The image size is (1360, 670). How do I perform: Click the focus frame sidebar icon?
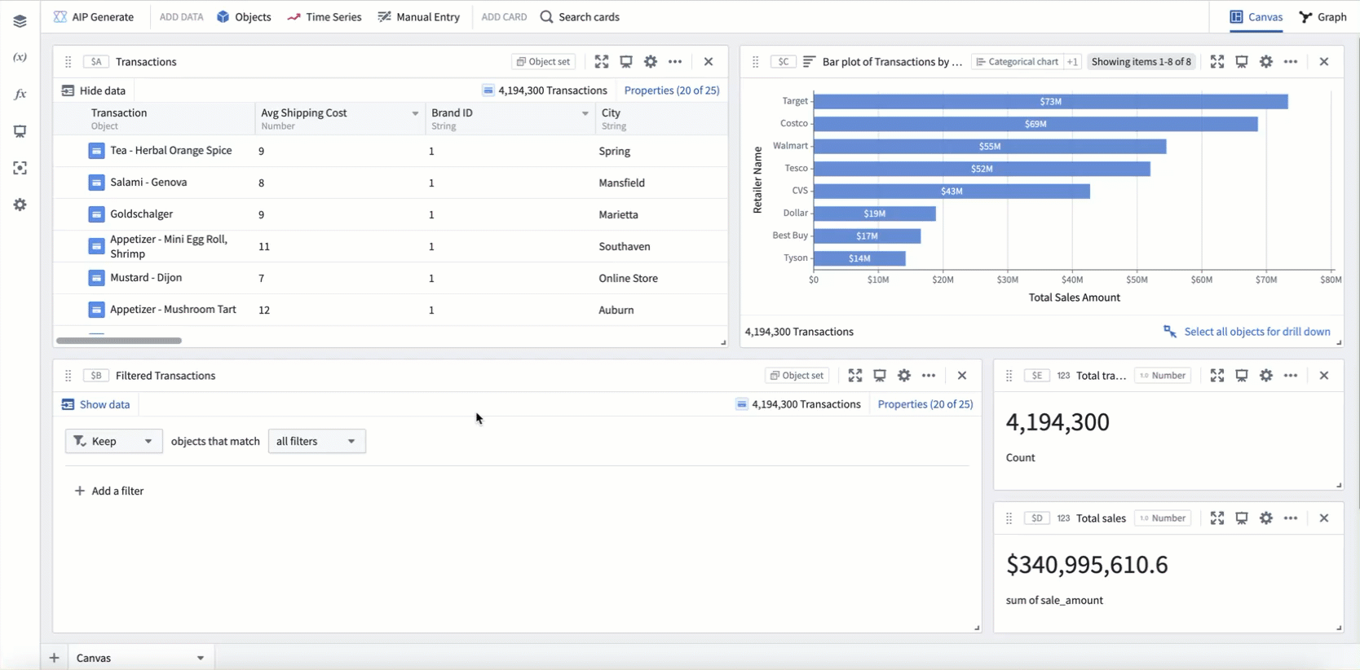point(20,168)
